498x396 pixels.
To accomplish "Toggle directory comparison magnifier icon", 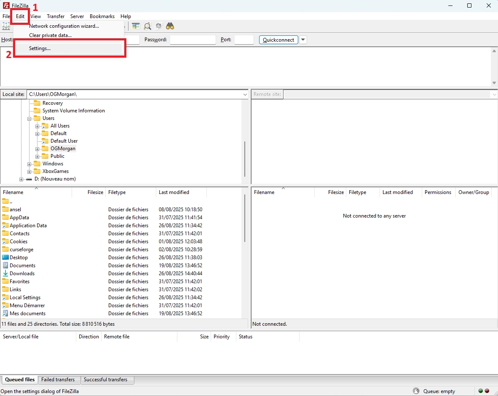I will click(x=147, y=26).
